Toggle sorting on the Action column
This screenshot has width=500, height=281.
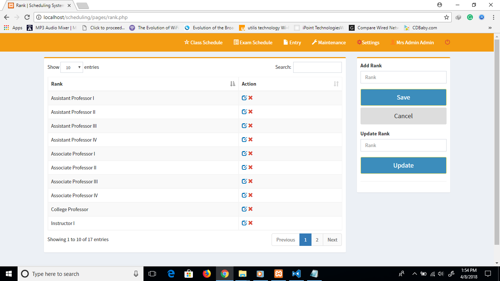point(290,84)
